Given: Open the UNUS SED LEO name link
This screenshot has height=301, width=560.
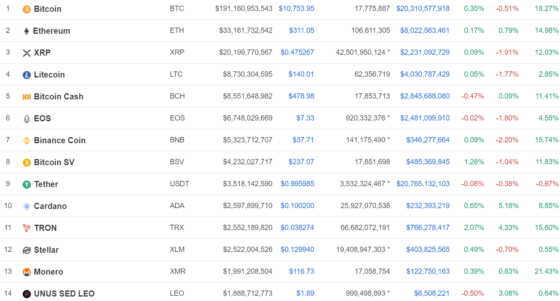Looking at the screenshot, I should 64,294.
